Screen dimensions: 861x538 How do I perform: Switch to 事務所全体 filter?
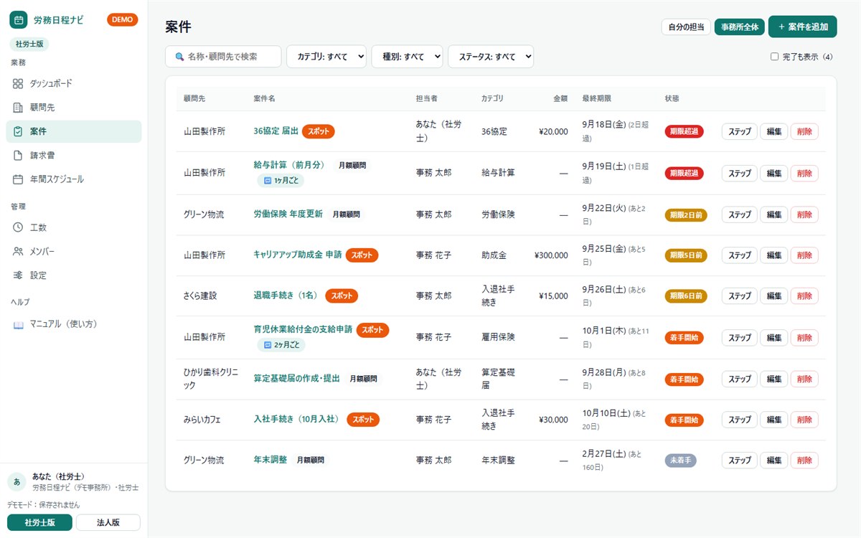[x=740, y=27]
